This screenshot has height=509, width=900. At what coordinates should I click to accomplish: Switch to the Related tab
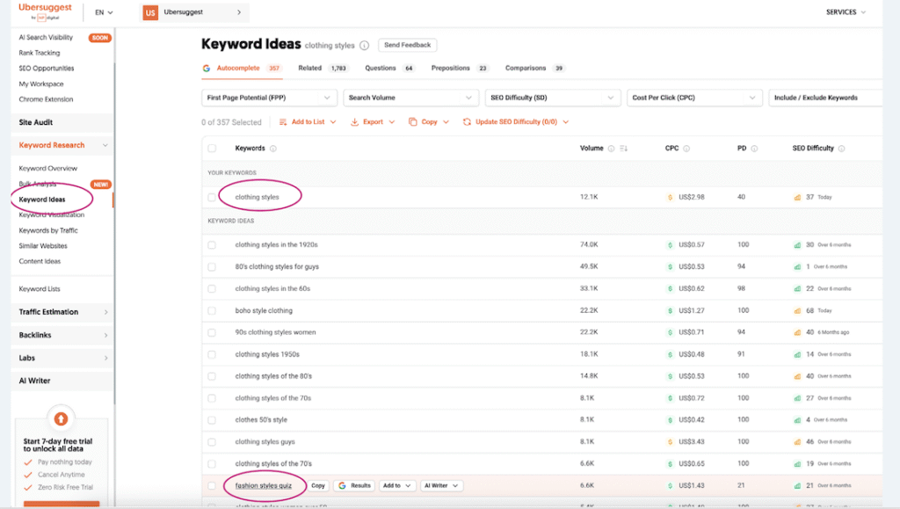pos(309,68)
